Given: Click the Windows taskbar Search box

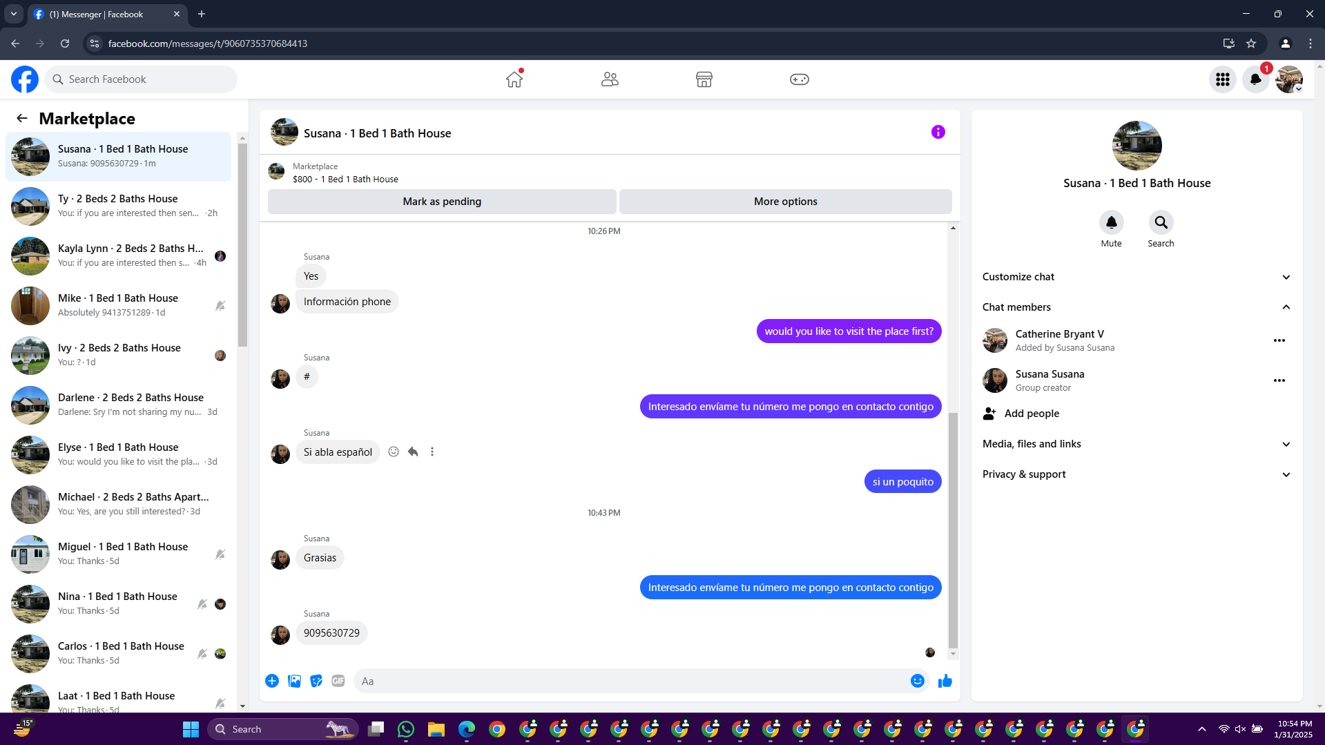Looking at the screenshot, I should (x=283, y=729).
